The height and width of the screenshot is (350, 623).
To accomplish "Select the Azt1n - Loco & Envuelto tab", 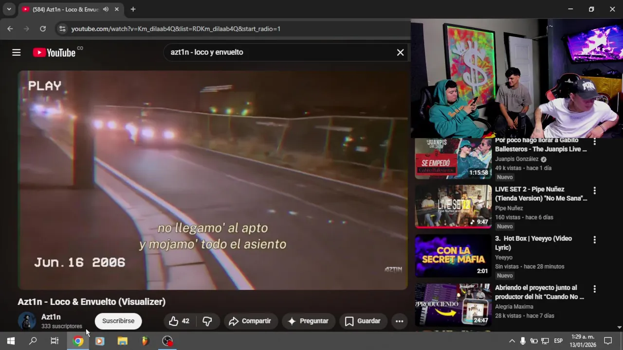I will click(65, 9).
